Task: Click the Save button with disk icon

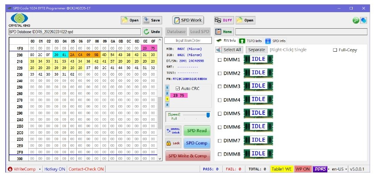Action: (152, 20)
